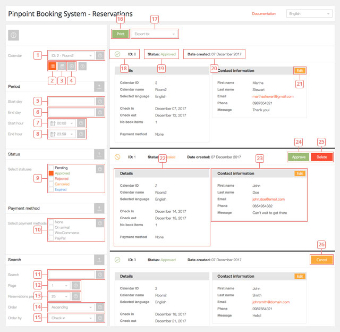Click the End day input field
This screenshot has height=332, width=340.
pos(72,112)
